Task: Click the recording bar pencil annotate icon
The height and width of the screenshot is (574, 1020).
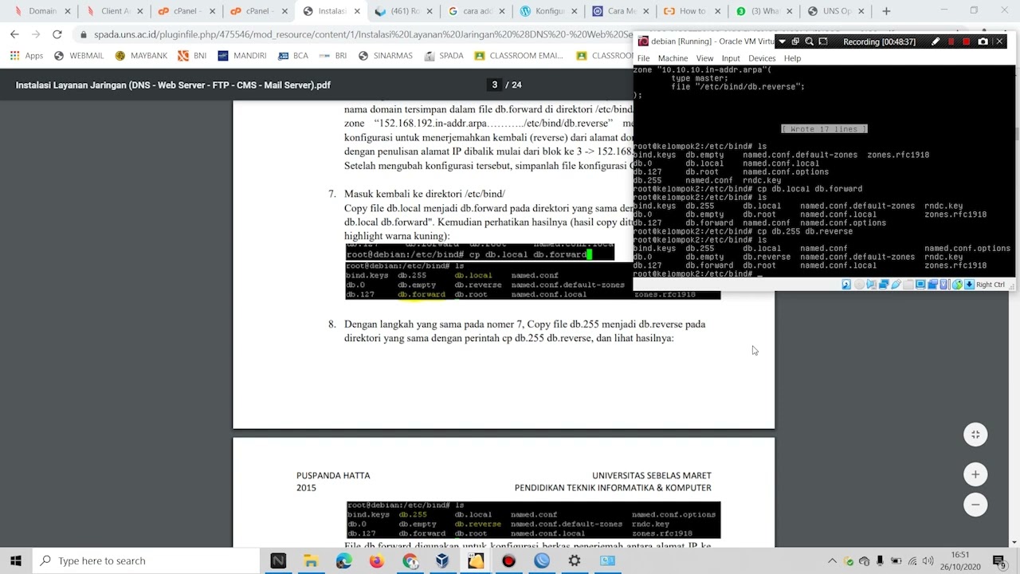Action: 936,41
